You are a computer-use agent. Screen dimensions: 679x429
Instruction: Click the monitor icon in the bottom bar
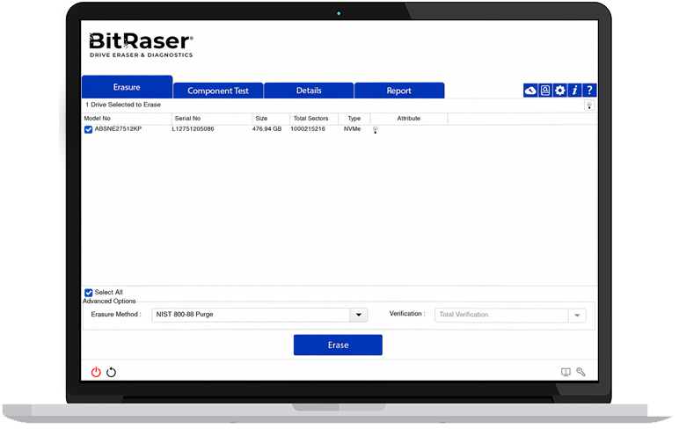point(566,372)
